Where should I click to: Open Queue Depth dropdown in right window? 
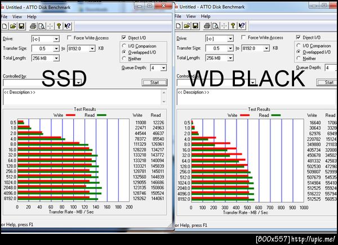pos(337,68)
